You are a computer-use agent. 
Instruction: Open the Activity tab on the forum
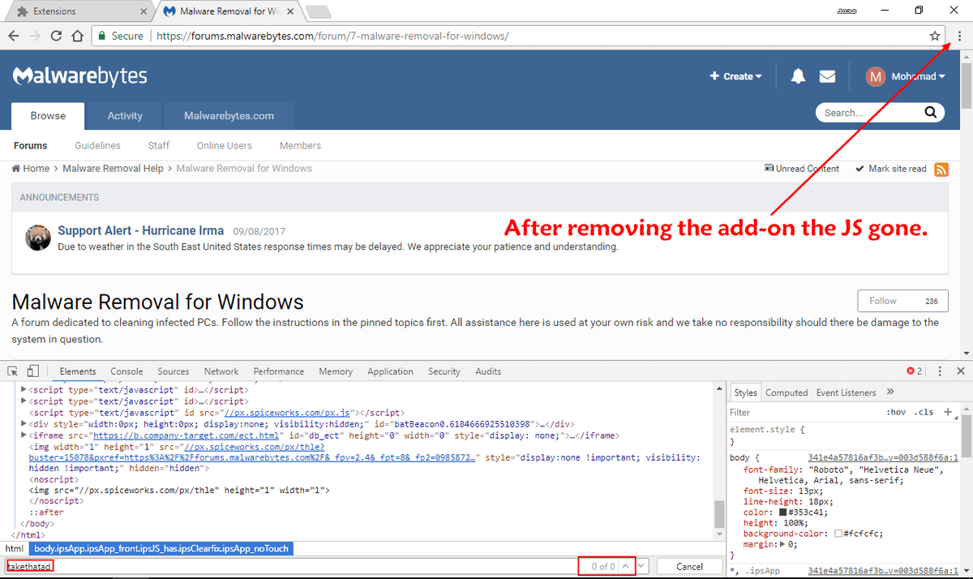pyautogui.click(x=125, y=116)
